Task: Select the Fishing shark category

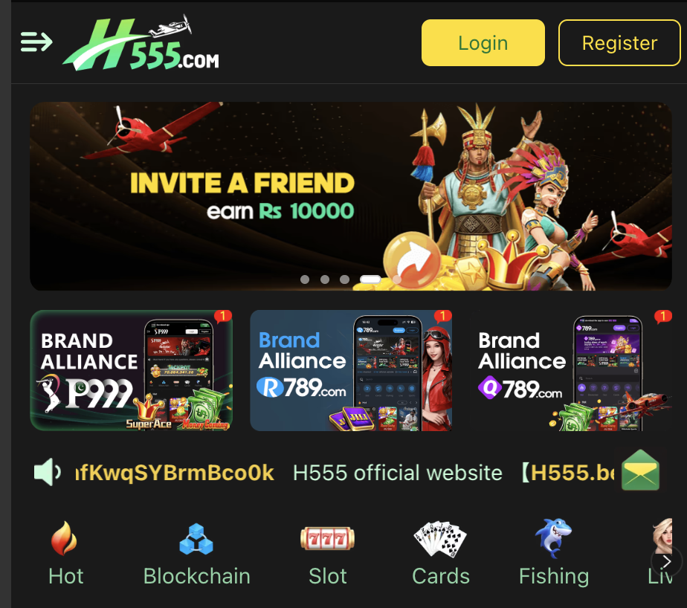Action: coord(554,553)
